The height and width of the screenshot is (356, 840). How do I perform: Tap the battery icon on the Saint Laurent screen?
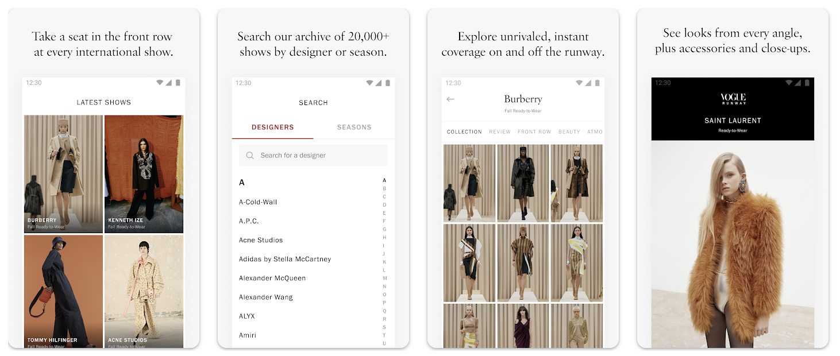point(807,82)
